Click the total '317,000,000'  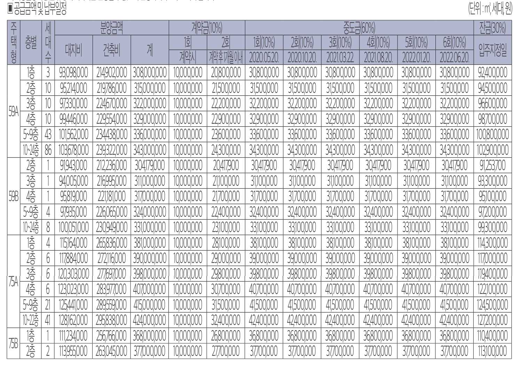(150, 196)
